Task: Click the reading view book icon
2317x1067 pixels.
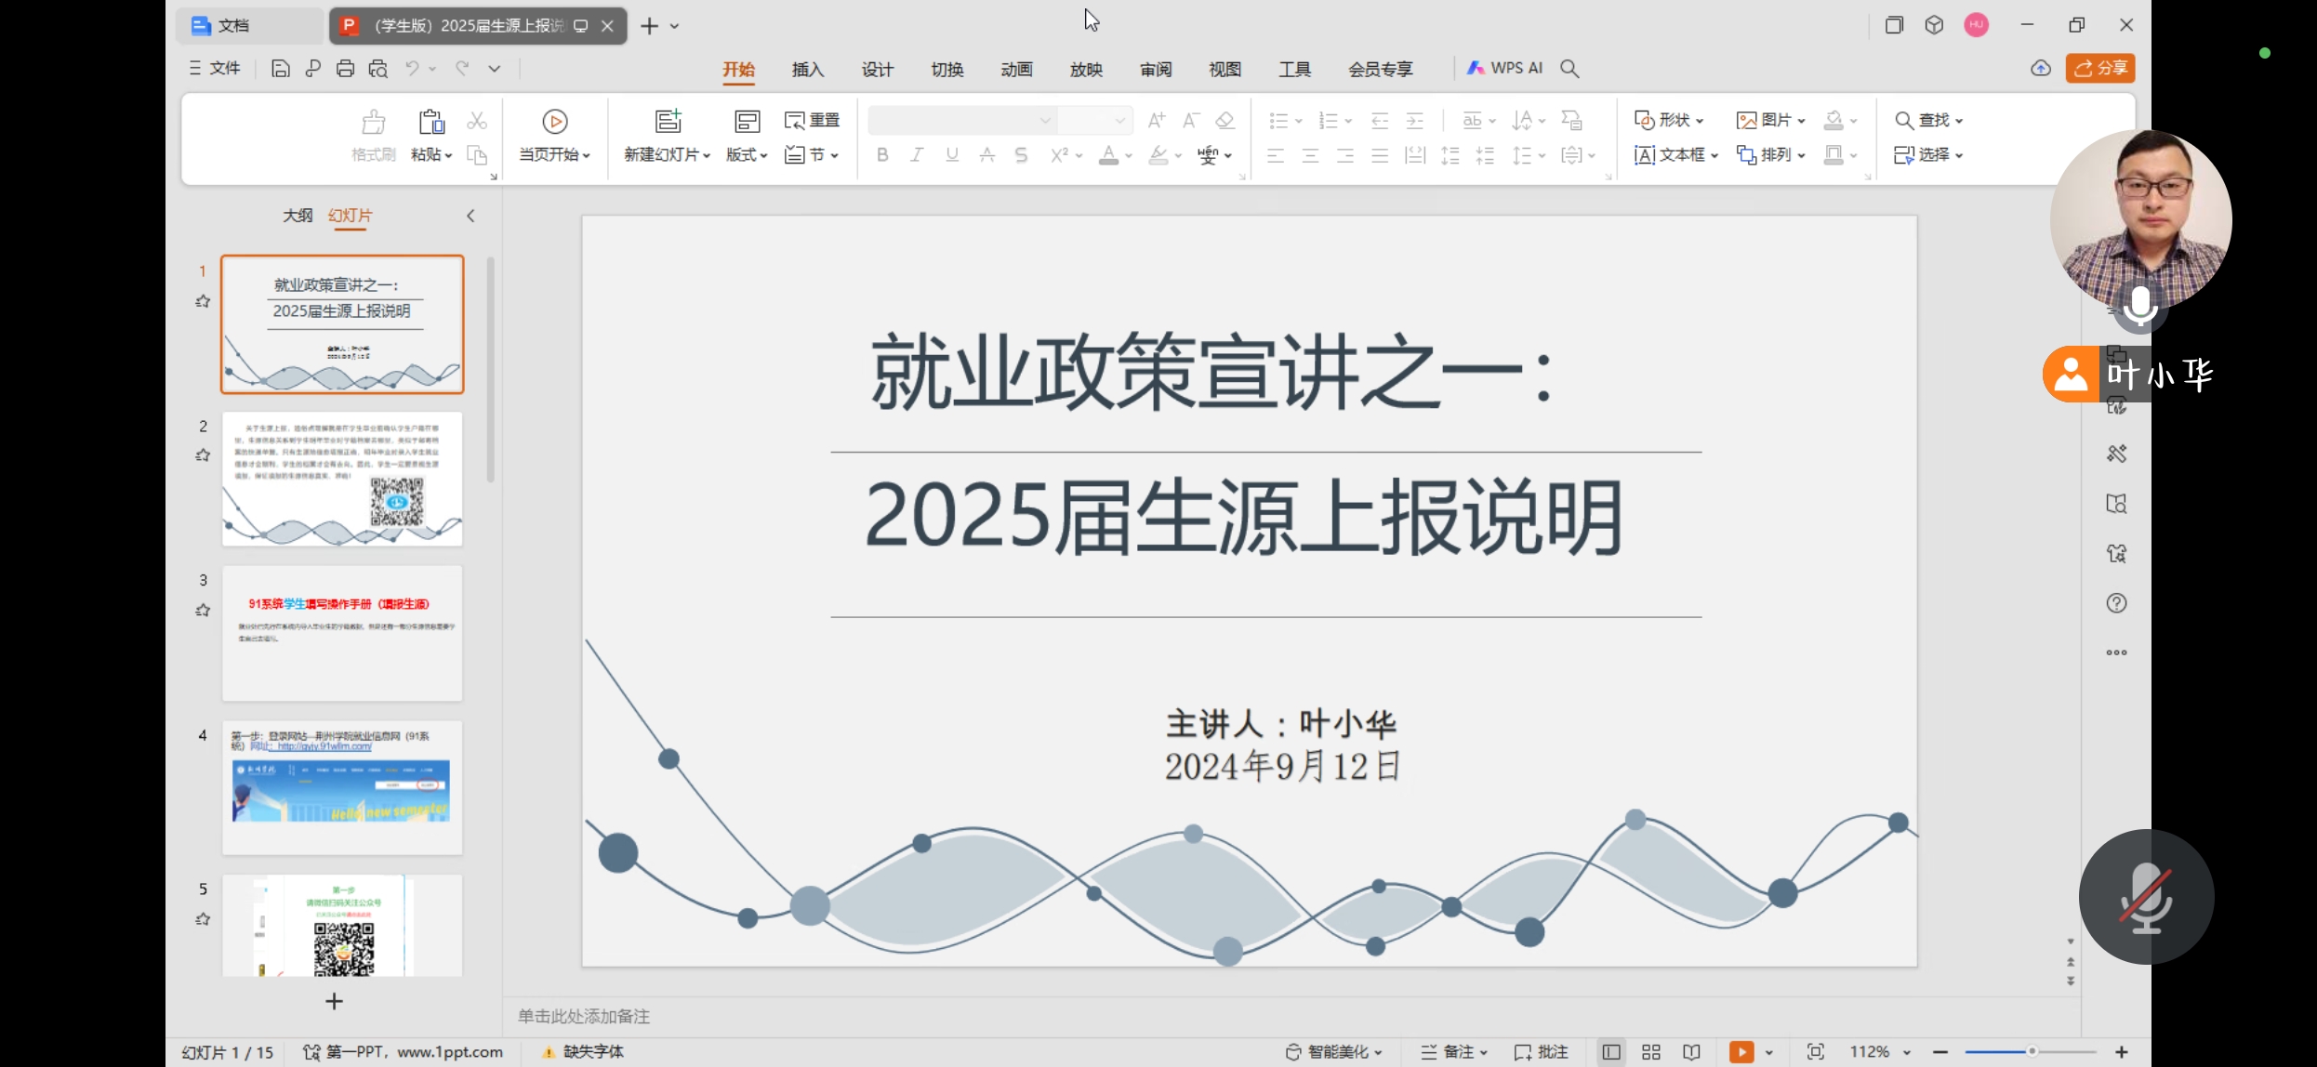Action: 1691,1051
